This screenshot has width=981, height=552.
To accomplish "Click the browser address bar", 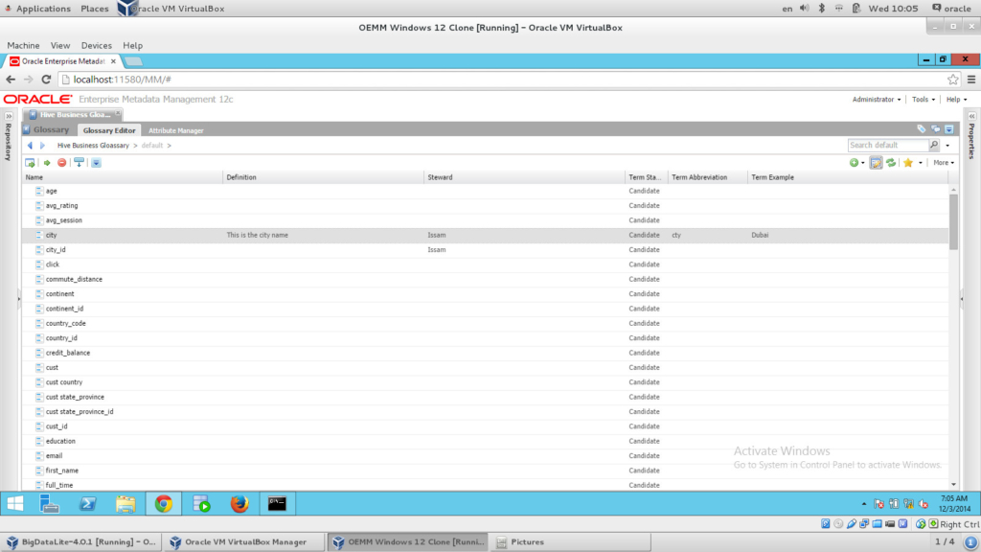I will pos(502,80).
